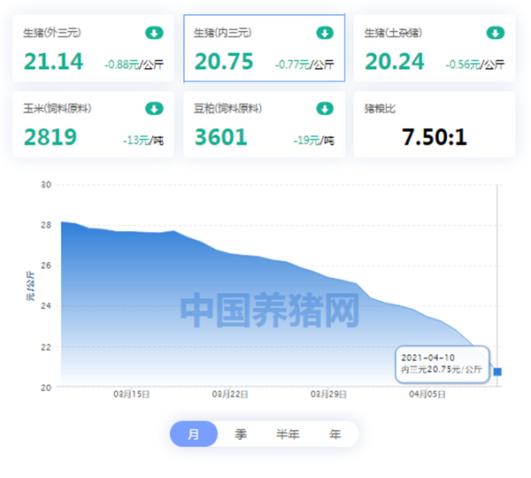Click the 元/公斤 y-axis title

pyautogui.click(x=30, y=286)
